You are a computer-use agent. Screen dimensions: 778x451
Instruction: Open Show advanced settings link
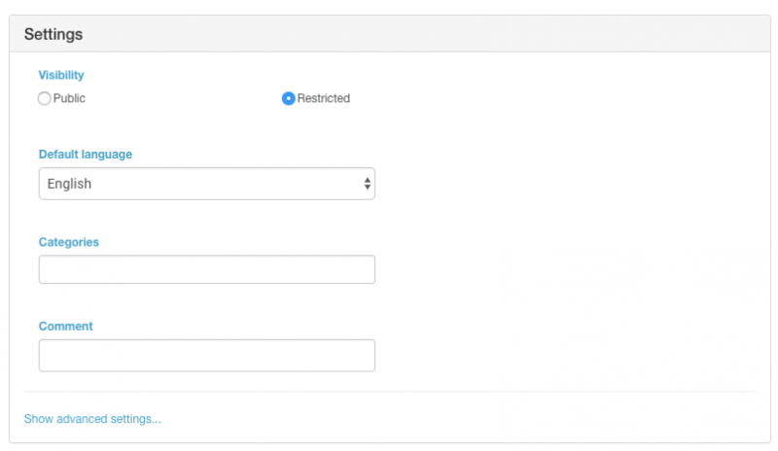click(92, 419)
